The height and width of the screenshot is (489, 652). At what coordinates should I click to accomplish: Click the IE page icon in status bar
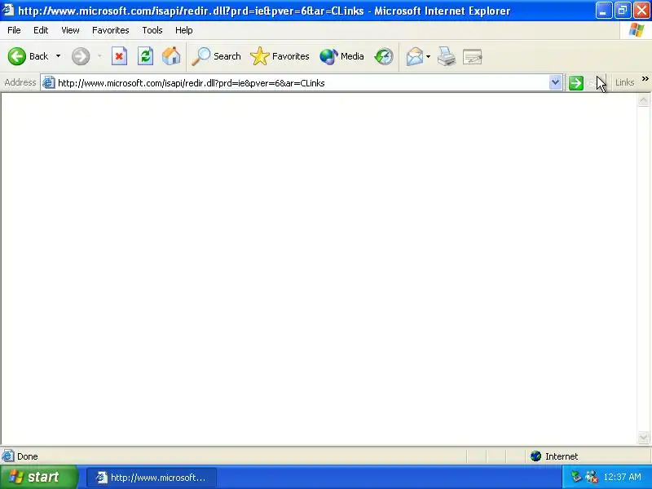[8, 456]
